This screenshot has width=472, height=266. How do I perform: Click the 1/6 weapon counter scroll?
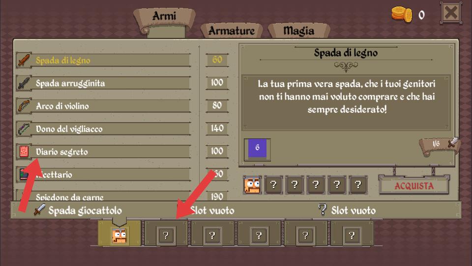[439, 145]
